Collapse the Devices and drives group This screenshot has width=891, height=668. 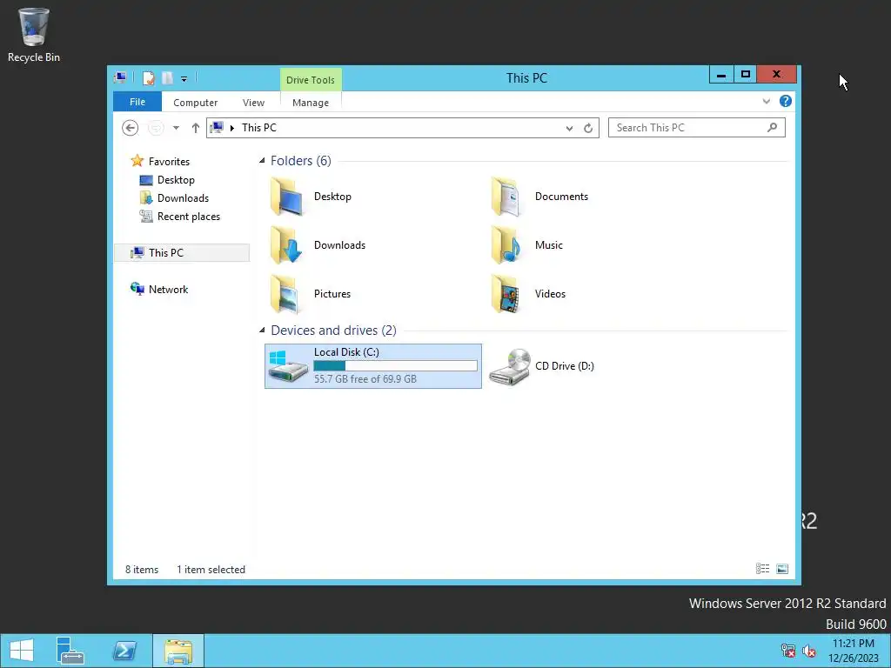click(262, 330)
